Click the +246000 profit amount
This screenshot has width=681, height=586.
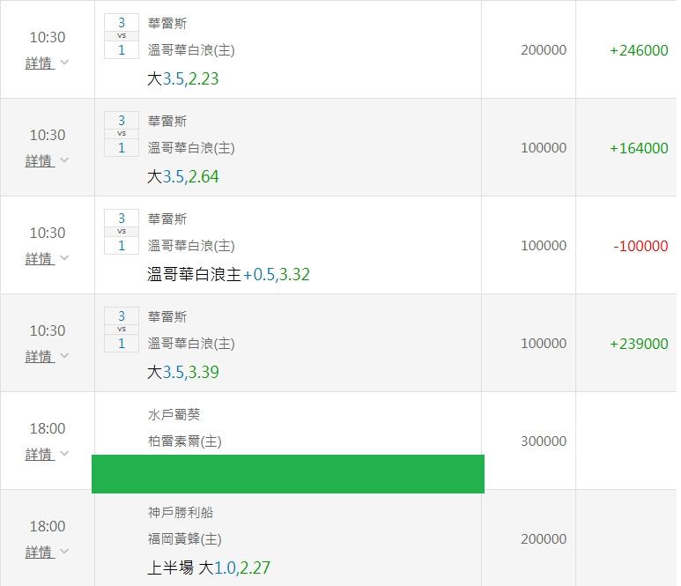639,50
